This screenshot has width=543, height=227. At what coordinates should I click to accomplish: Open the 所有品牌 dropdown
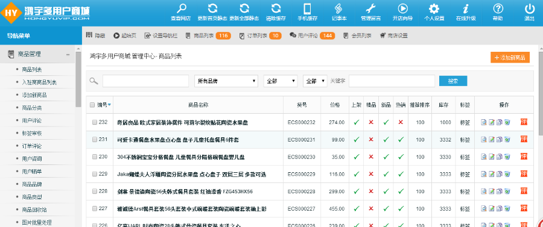point(226,81)
